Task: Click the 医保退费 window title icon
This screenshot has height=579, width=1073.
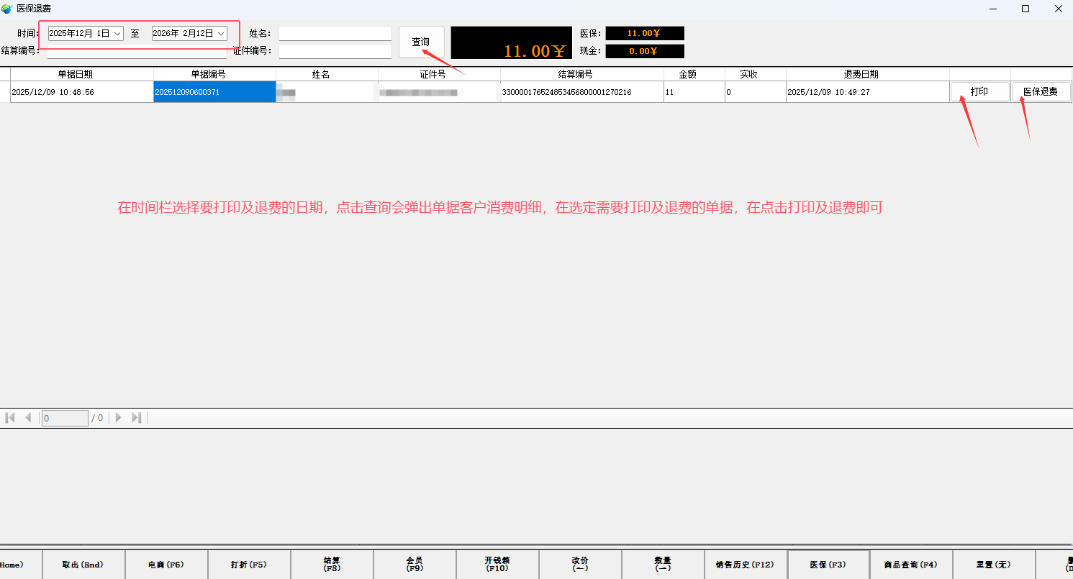Action: [x=7, y=9]
